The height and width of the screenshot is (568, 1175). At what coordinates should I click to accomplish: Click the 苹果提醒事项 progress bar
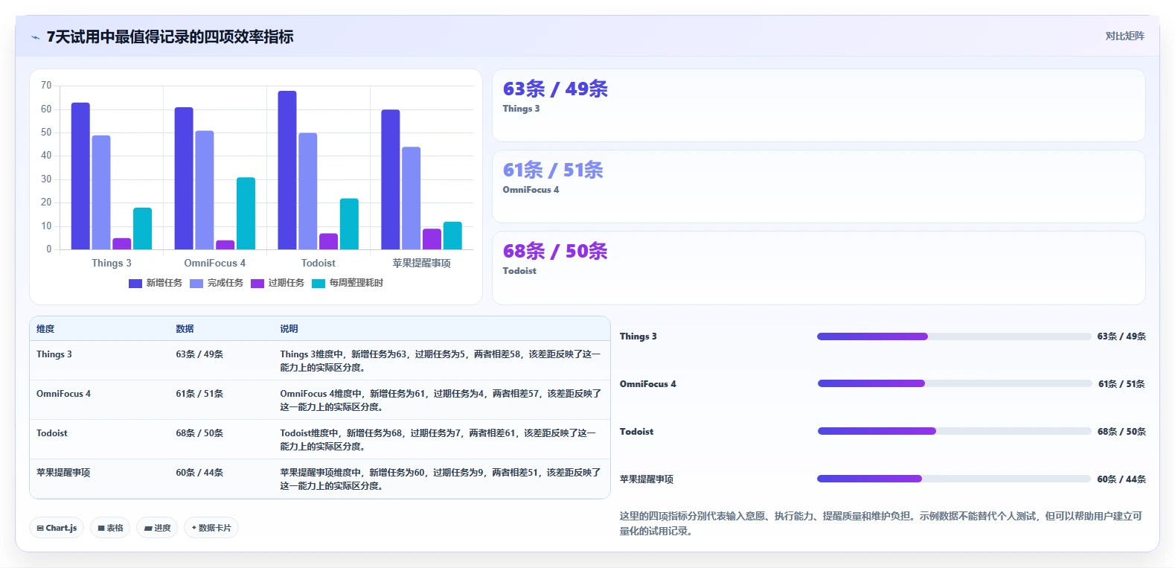954,479
